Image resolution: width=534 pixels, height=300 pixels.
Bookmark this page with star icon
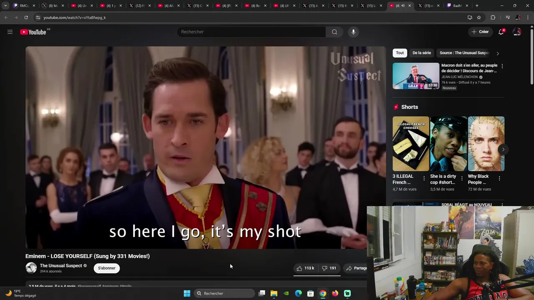pos(479,17)
